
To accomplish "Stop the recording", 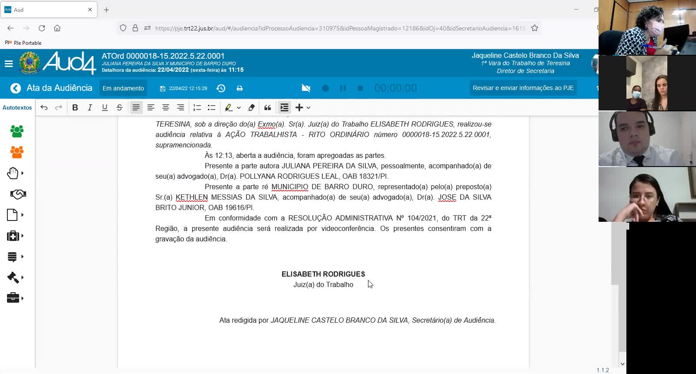I will [360, 88].
